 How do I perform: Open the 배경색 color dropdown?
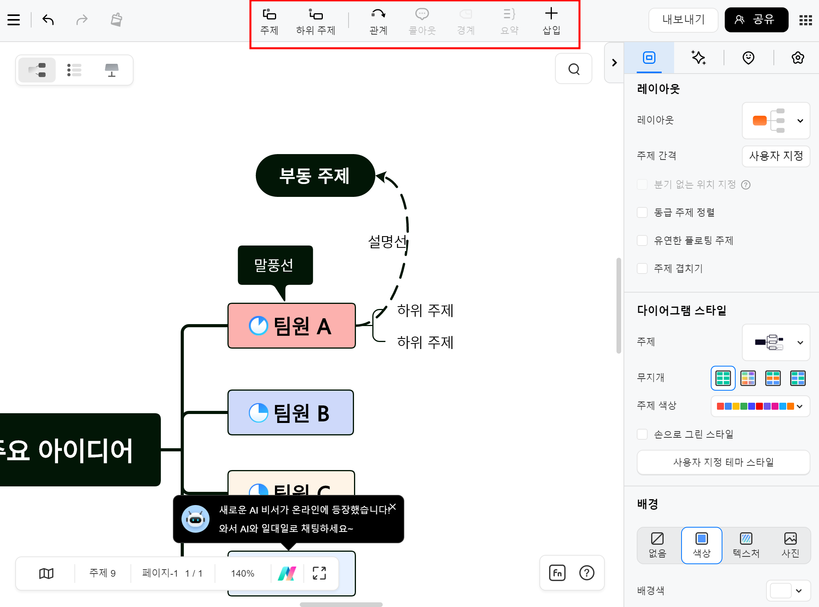click(788, 591)
